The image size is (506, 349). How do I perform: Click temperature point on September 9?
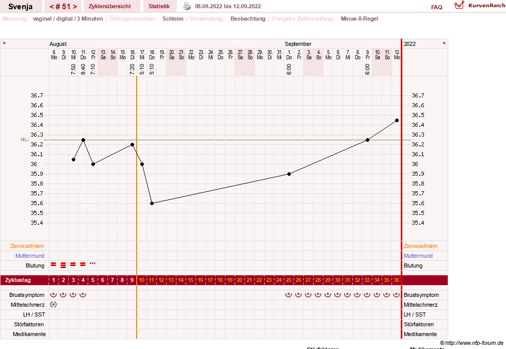368,140
